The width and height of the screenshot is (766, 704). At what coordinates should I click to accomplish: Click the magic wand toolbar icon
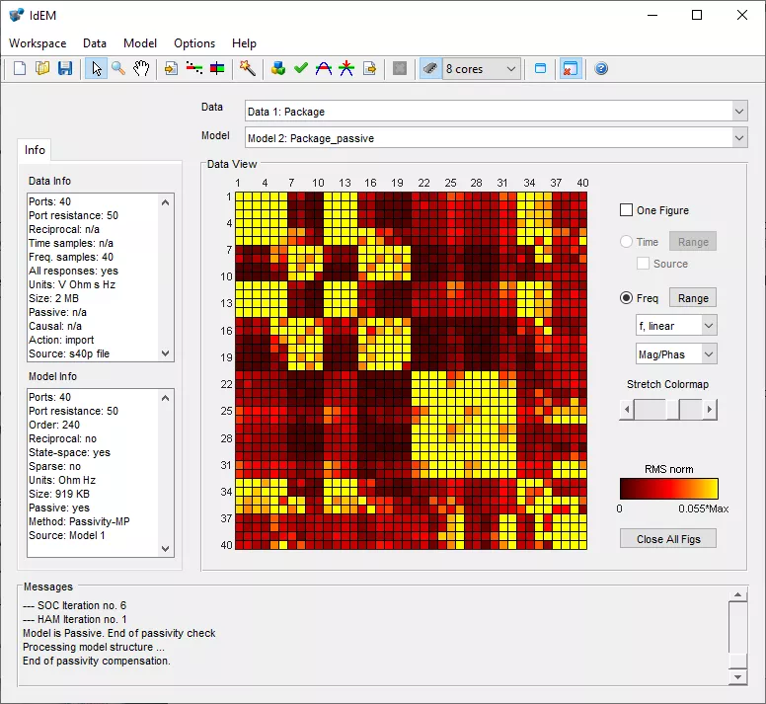(248, 69)
